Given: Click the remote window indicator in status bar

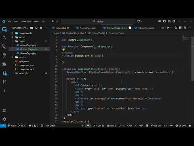Looking at the screenshot, I should (x=3, y=126).
